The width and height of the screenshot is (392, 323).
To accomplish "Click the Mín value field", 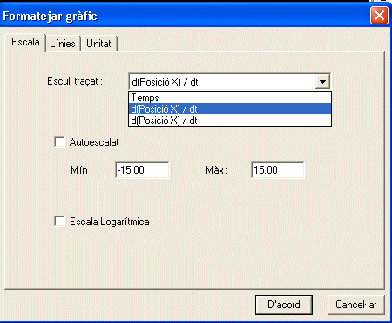I will (x=142, y=170).
